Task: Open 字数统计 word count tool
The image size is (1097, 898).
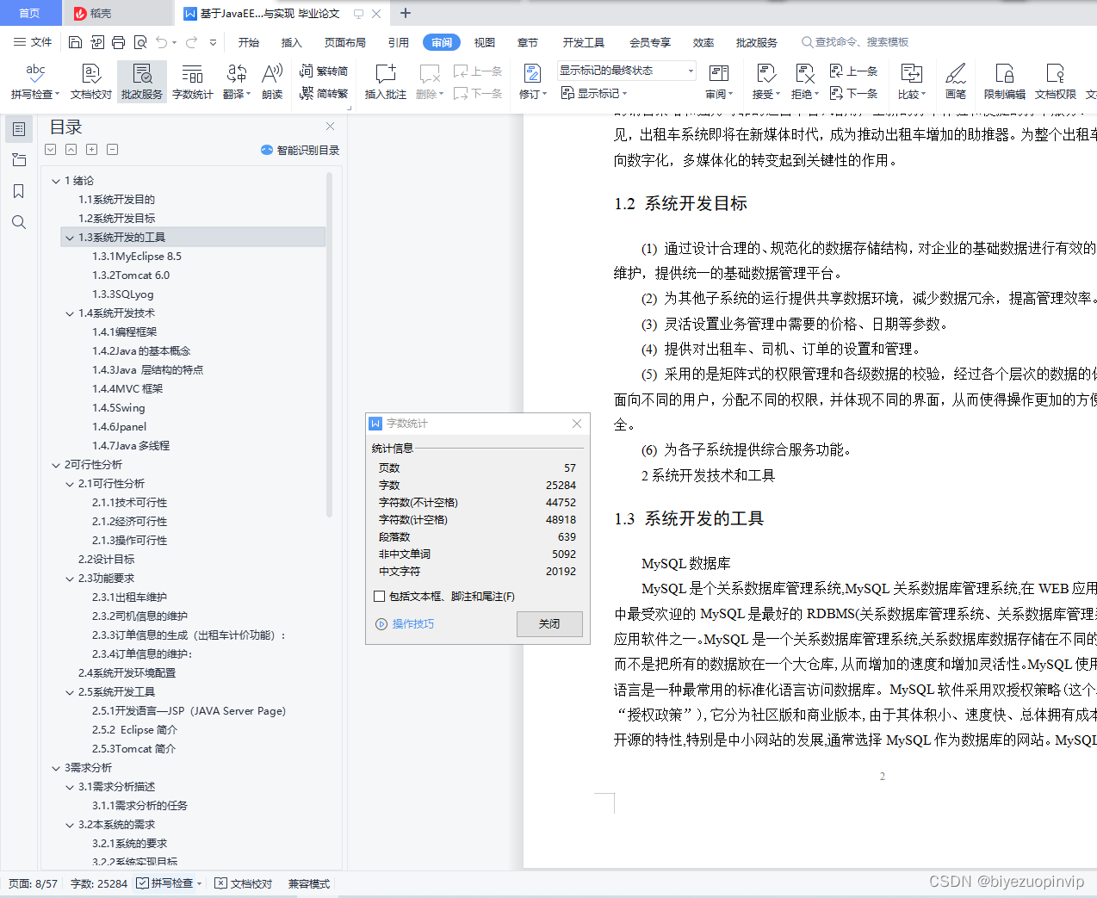Action: pyautogui.click(x=193, y=82)
